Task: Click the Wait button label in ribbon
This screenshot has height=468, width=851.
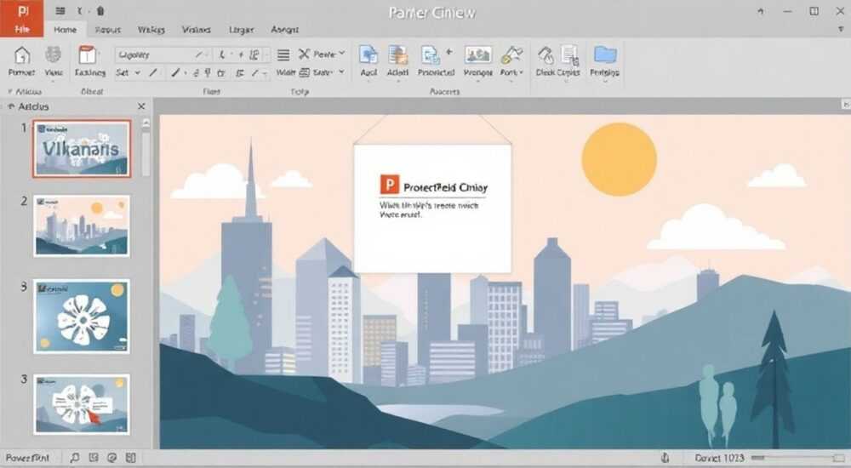Action: [x=285, y=72]
